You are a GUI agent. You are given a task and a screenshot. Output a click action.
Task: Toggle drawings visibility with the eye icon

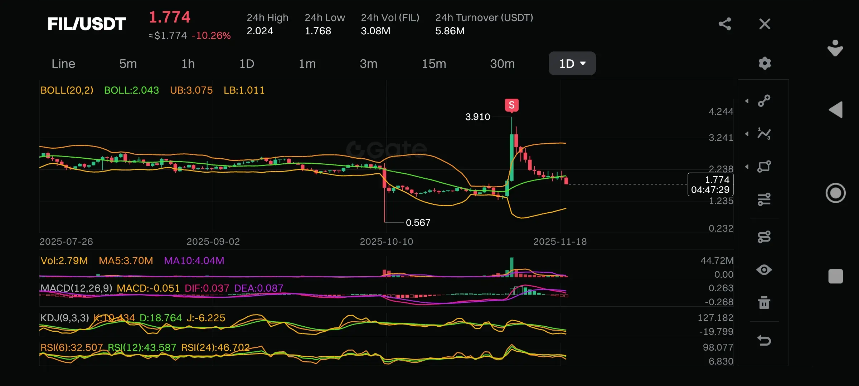point(764,270)
